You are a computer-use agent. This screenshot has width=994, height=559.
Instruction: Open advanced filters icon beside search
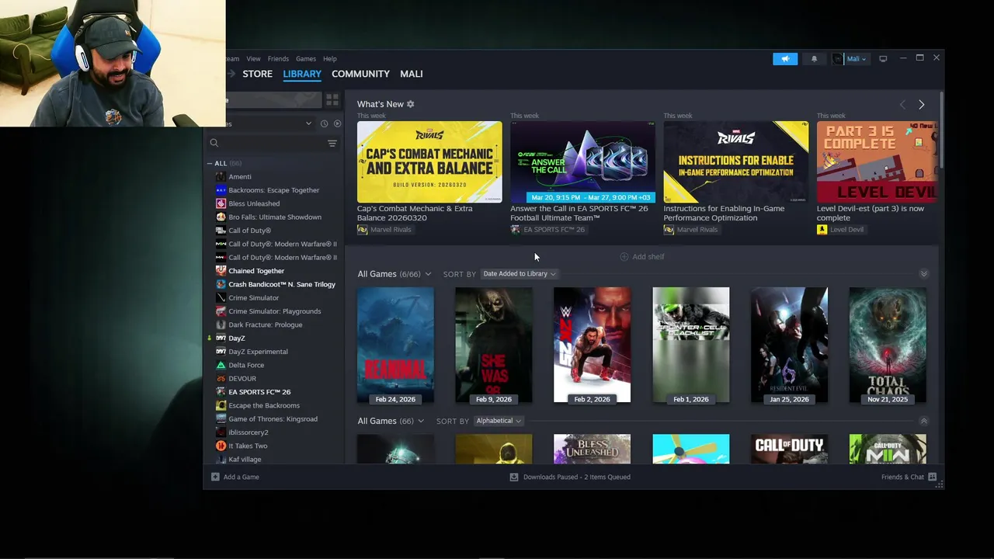pos(332,143)
